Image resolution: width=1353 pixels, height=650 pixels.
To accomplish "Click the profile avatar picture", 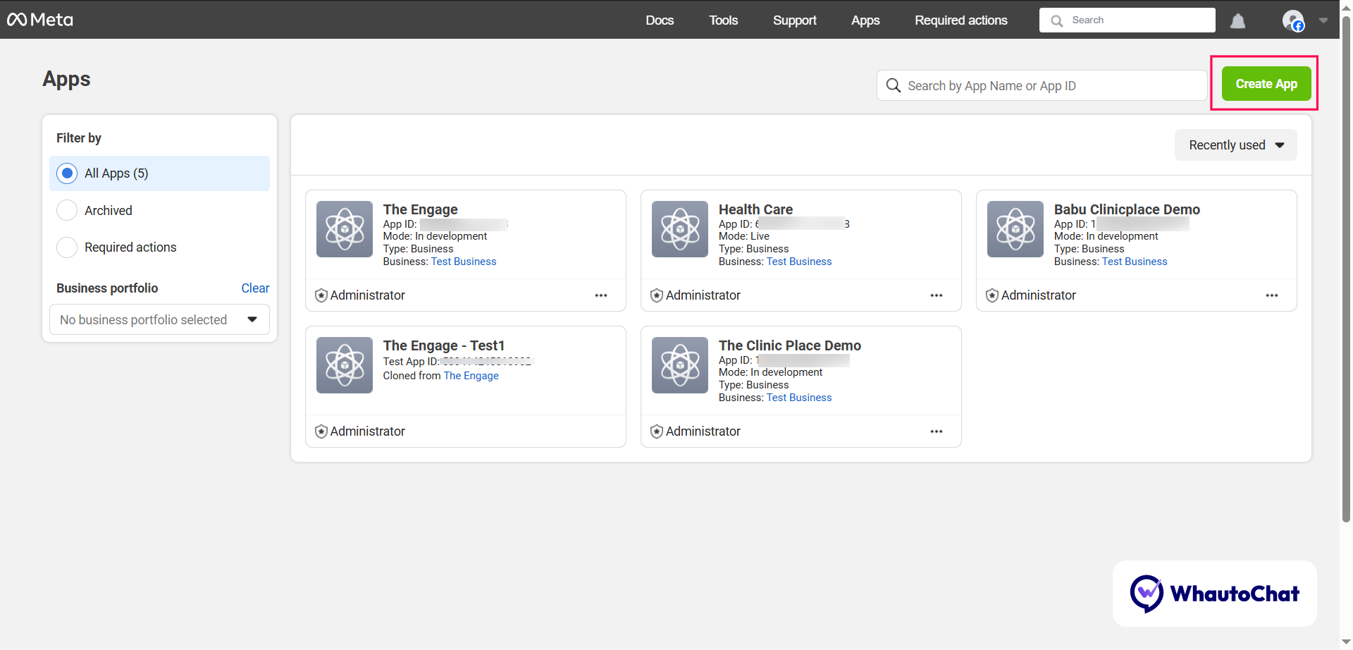I will pyautogui.click(x=1294, y=20).
